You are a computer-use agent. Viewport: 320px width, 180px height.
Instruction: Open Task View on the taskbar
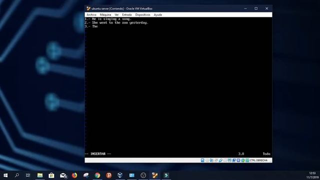28,175
